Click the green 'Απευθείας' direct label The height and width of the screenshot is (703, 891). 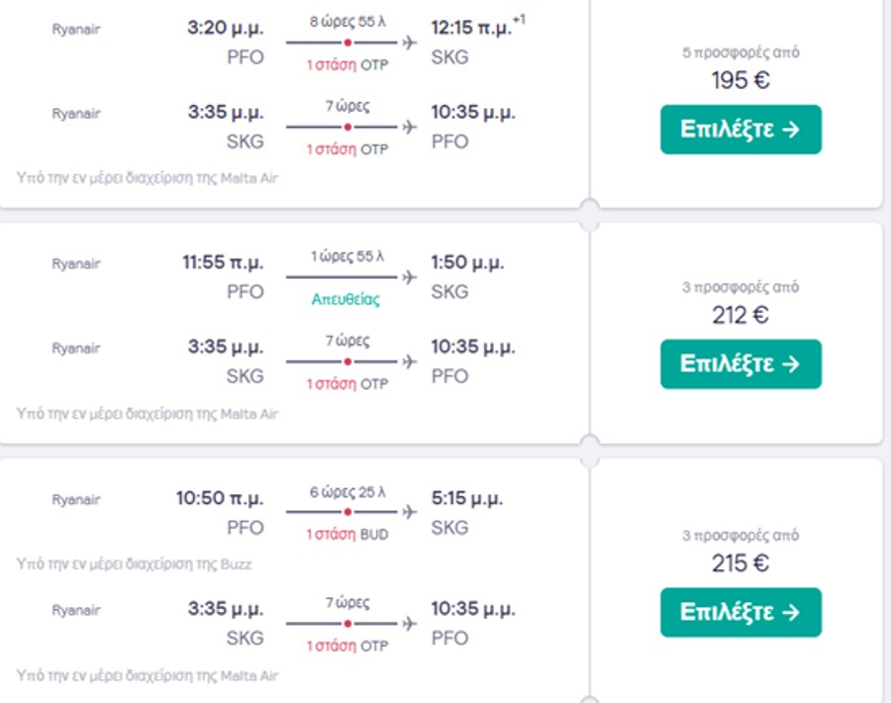tap(346, 299)
